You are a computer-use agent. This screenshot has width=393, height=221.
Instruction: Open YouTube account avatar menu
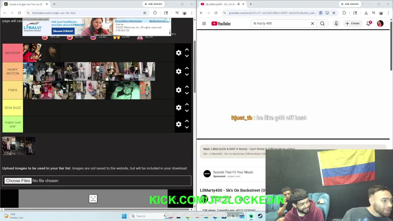click(380, 23)
